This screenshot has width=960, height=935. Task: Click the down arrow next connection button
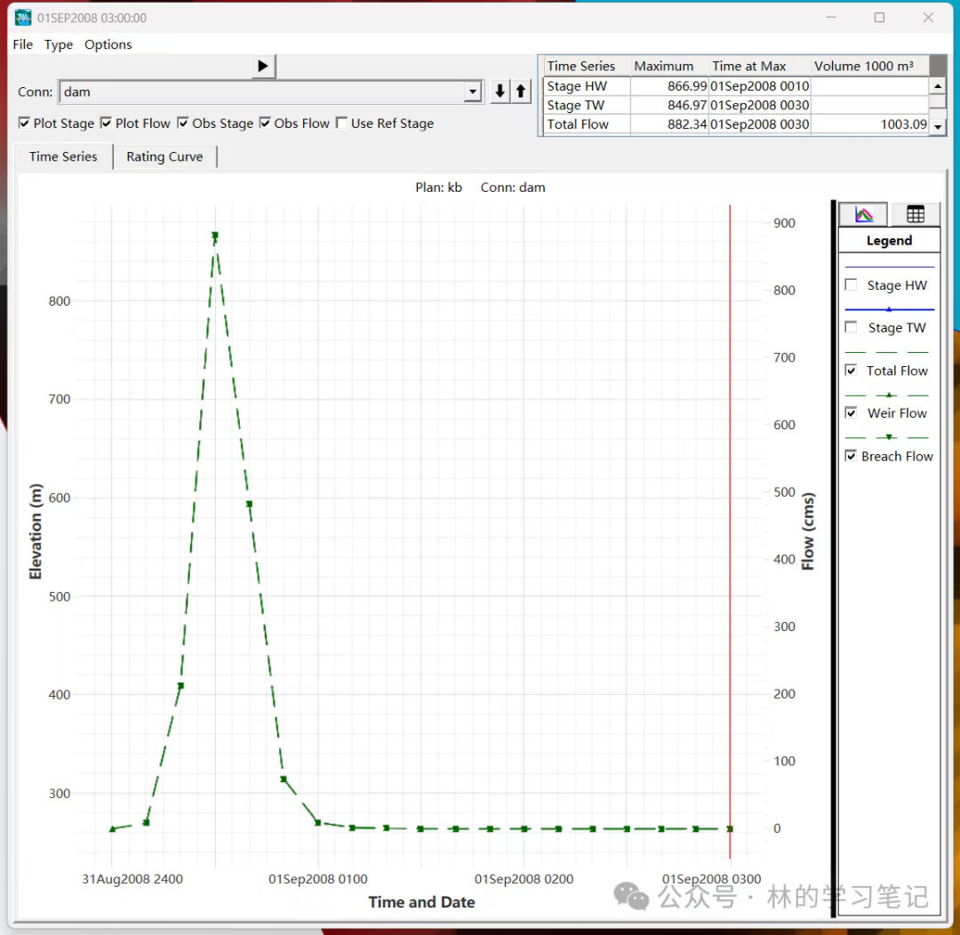tap(500, 92)
